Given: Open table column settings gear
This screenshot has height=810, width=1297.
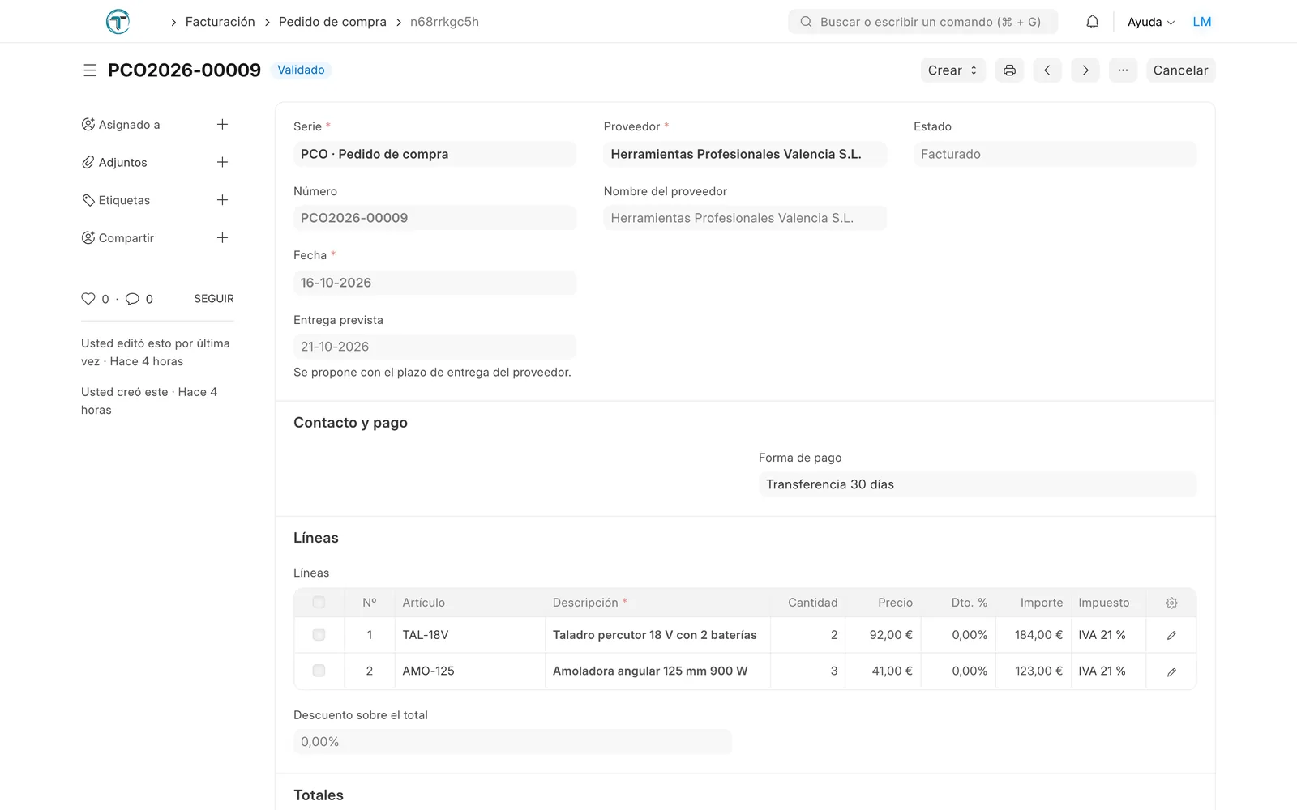Looking at the screenshot, I should pyautogui.click(x=1171, y=603).
